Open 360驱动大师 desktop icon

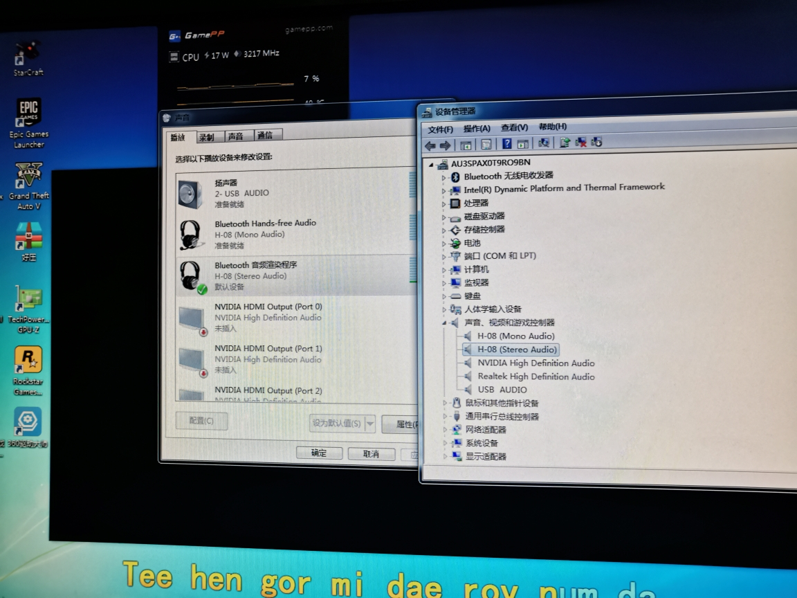coord(28,428)
